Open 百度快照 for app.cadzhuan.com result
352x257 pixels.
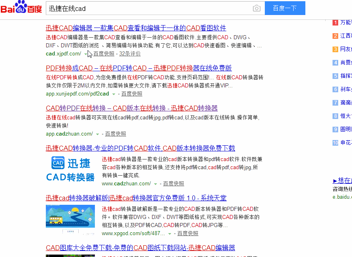point(116,134)
